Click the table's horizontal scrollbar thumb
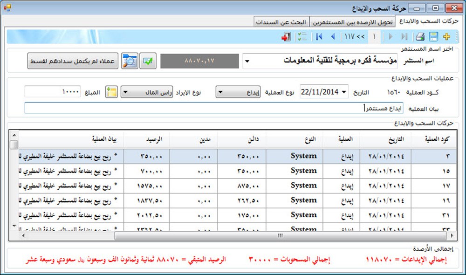Viewport: 466px width, 275px height. coord(280,236)
